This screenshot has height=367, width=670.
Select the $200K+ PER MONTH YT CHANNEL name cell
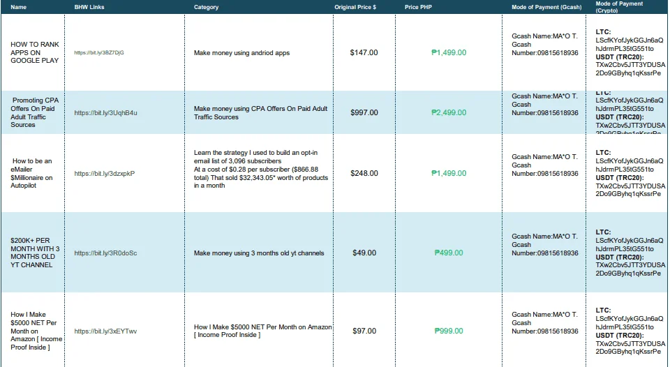coord(35,253)
